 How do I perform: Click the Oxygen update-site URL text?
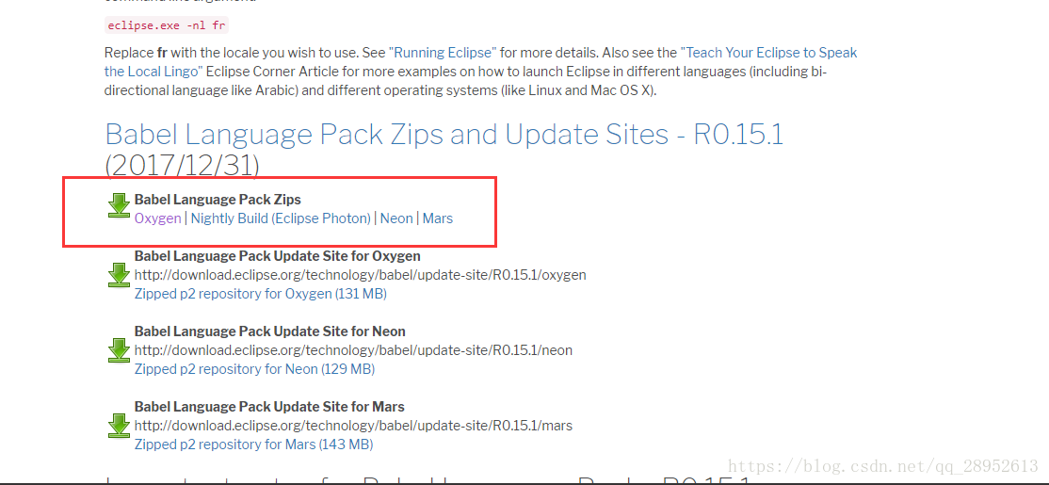(360, 275)
